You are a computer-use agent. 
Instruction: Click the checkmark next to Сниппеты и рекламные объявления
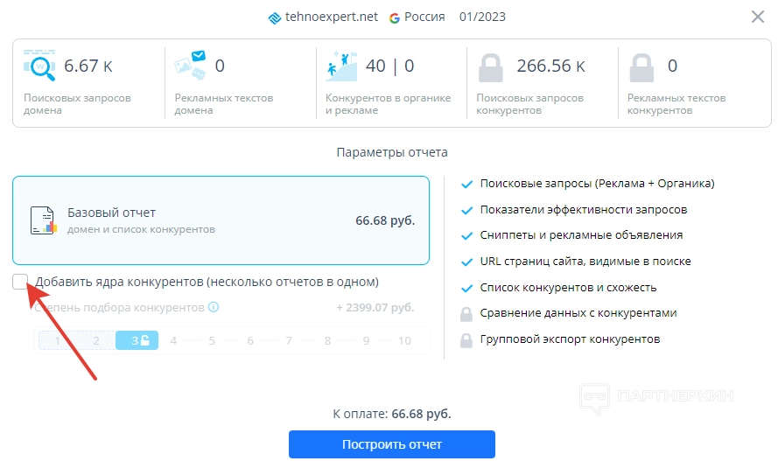[x=465, y=235]
